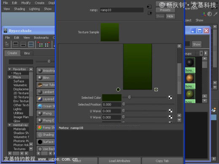Click V Wave checker map button
Viewport: 219px width, 164px height.
pos(171,117)
